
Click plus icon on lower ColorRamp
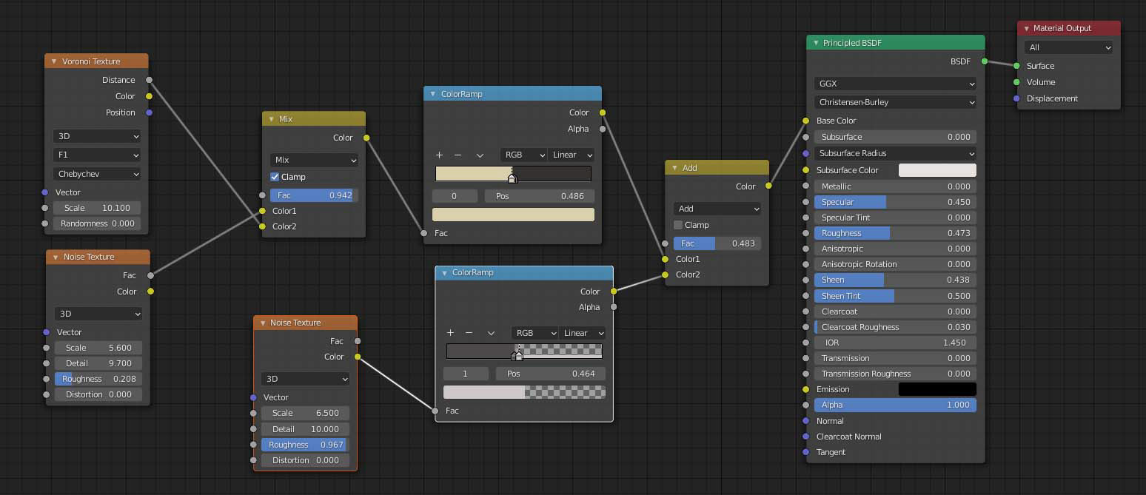pos(450,333)
